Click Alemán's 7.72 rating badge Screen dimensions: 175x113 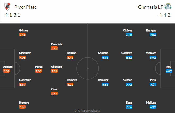(129, 85)
